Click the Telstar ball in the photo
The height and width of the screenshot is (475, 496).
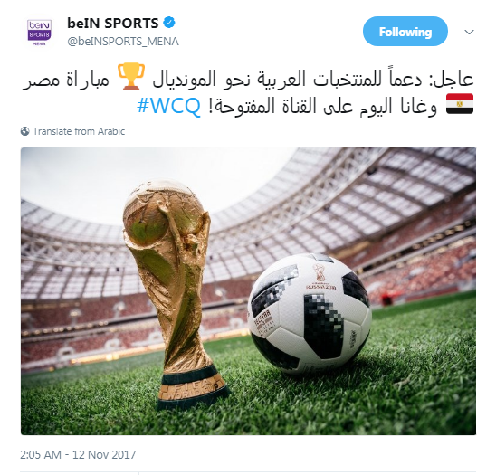[310, 313]
